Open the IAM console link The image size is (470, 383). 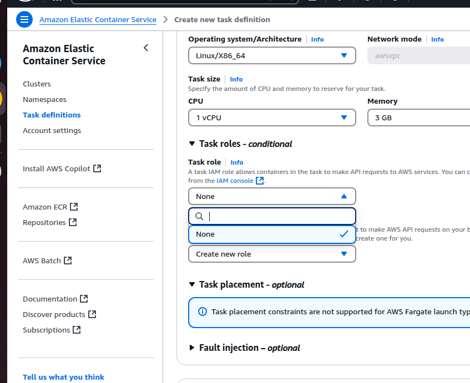point(235,181)
